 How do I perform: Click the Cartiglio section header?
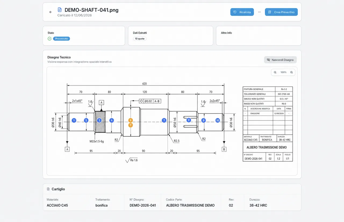point(172,189)
